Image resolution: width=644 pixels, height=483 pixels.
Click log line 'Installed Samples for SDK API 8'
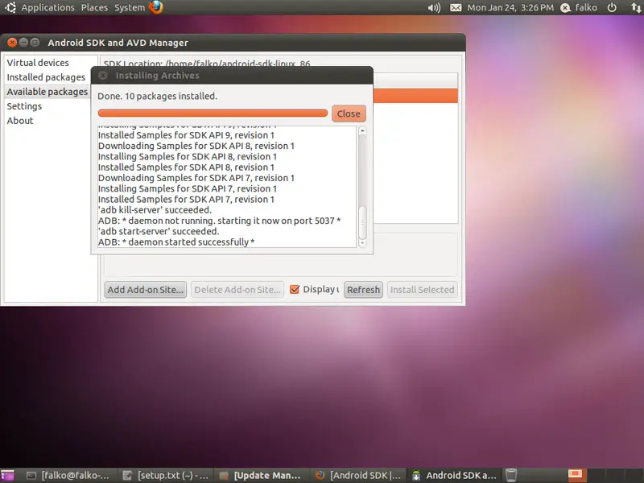click(x=186, y=167)
